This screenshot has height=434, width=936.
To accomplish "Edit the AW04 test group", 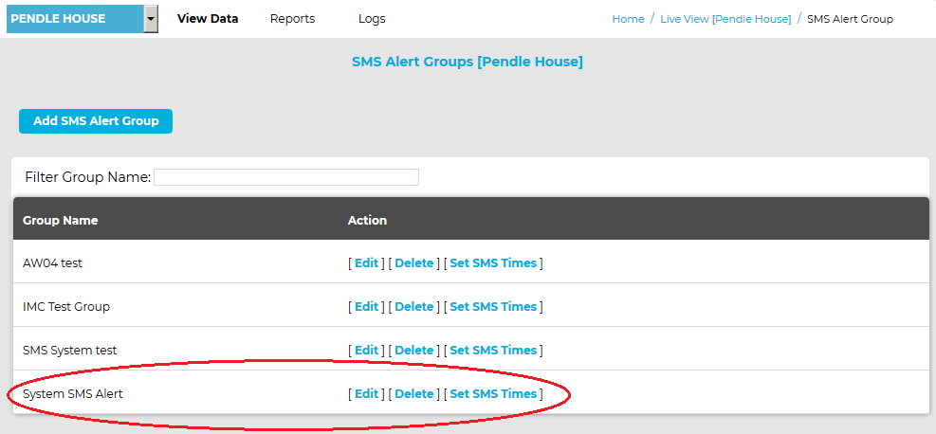I will tap(366, 262).
